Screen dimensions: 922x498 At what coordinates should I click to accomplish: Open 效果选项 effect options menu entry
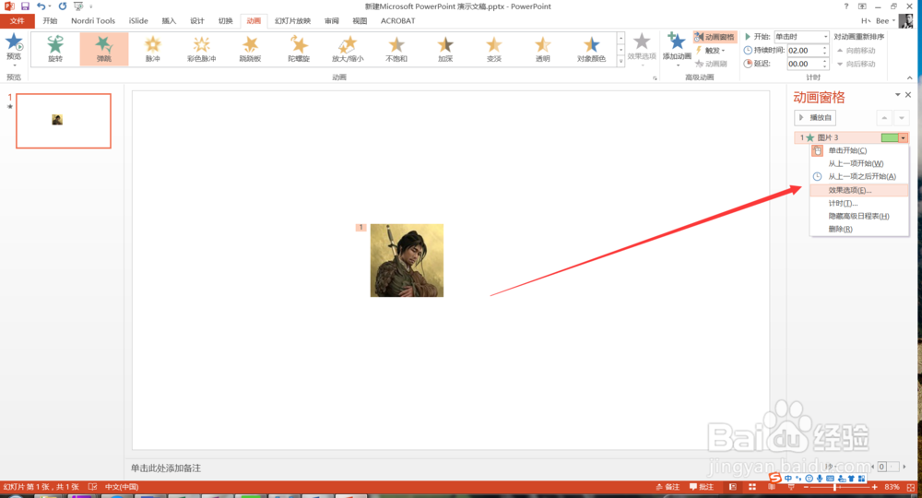coord(859,190)
